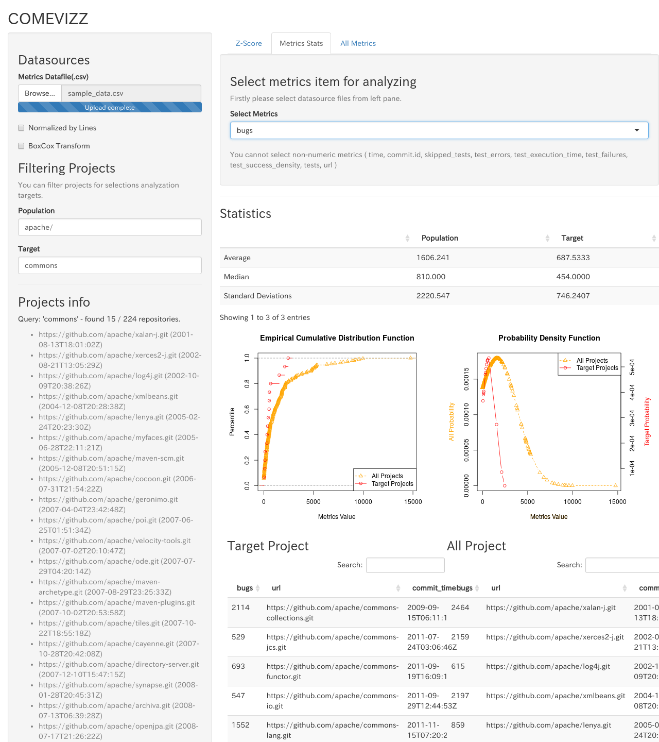The image size is (659, 742).
Task: Click the xmlbeans.git entry in Projects info
Action: [108, 401]
